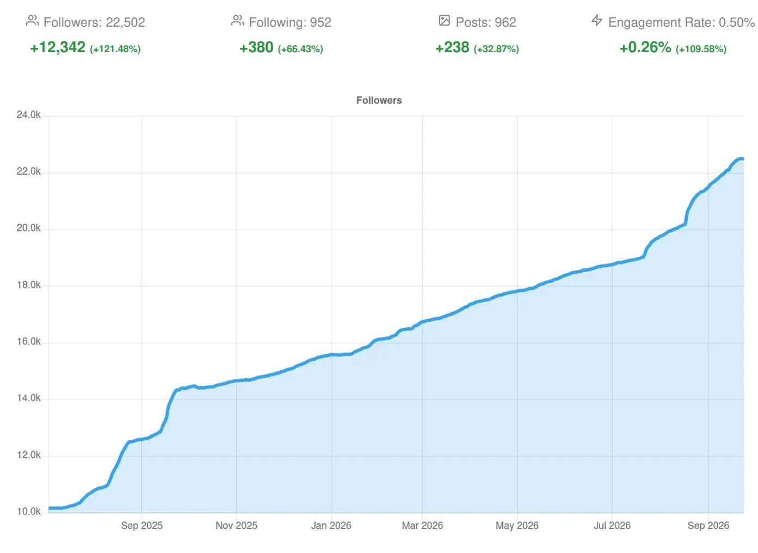Click the 10.0k y-axis label
This screenshot has width=758, height=553.
[29, 512]
